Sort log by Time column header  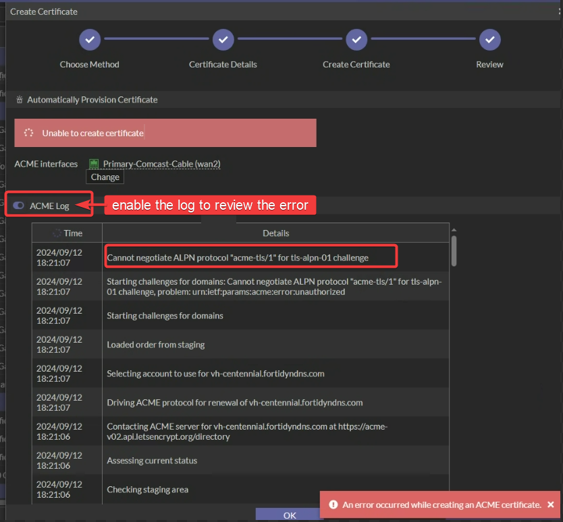tap(67, 233)
